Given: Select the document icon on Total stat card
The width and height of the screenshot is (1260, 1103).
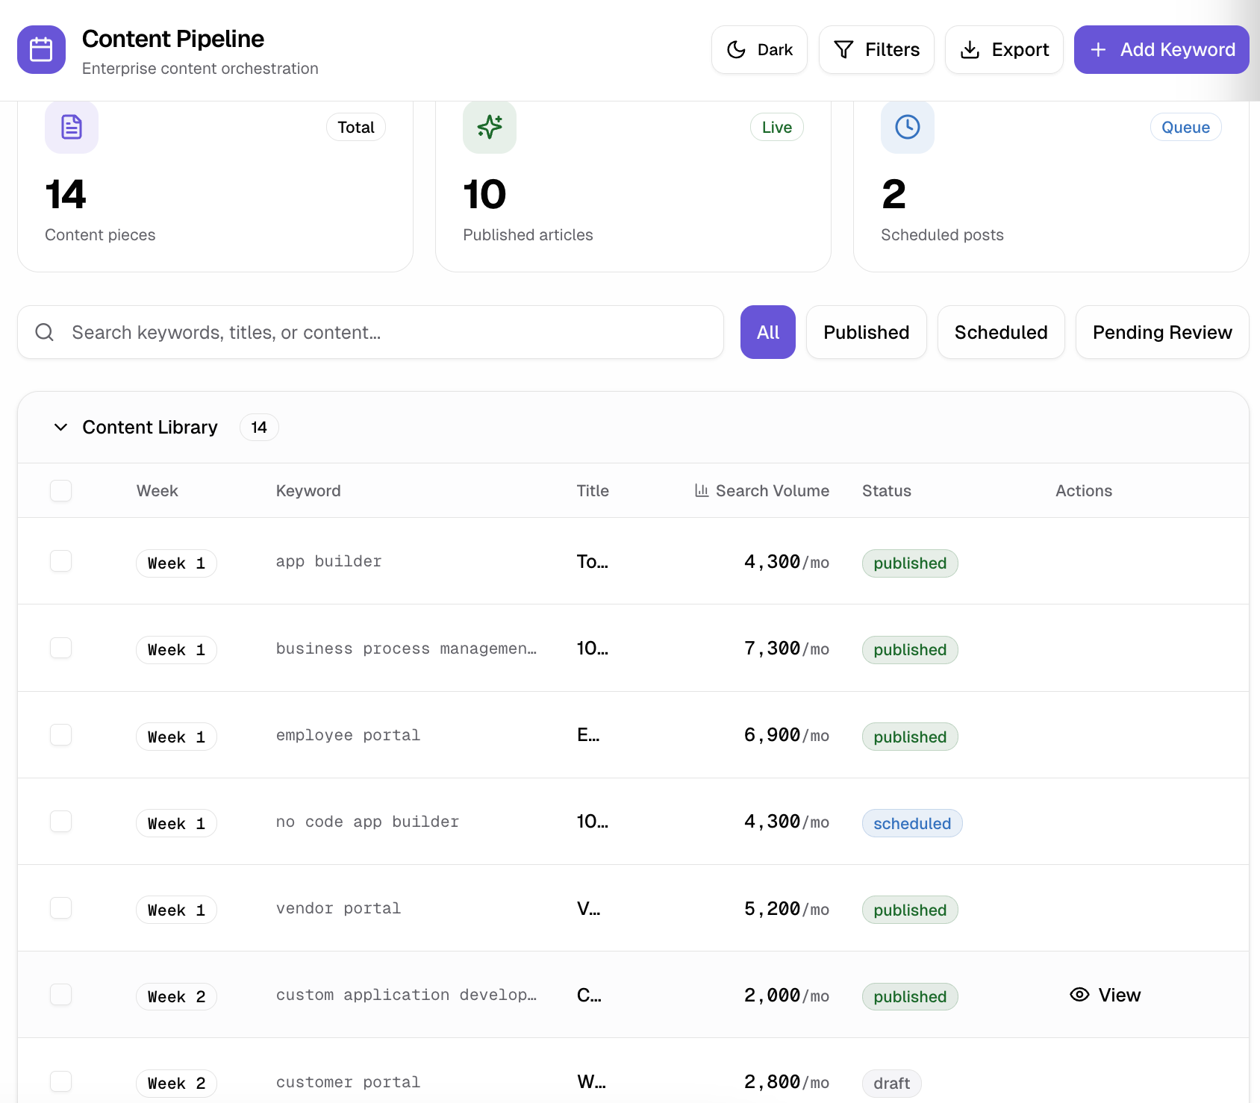Looking at the screenshot, I should tap(71, 127).
